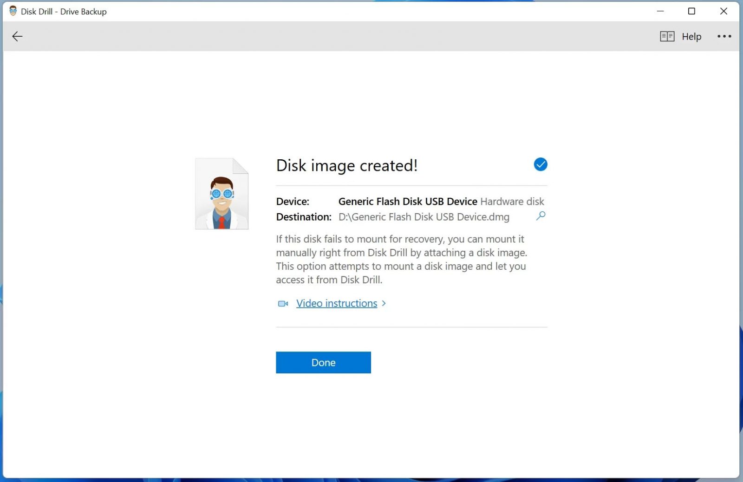Click the back navigation arrow
This screenshot has width=743, height=482.
tap(17, 36)
